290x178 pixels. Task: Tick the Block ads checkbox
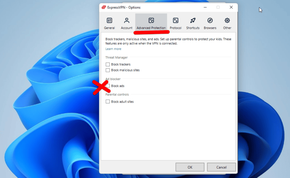pos(108,86)
